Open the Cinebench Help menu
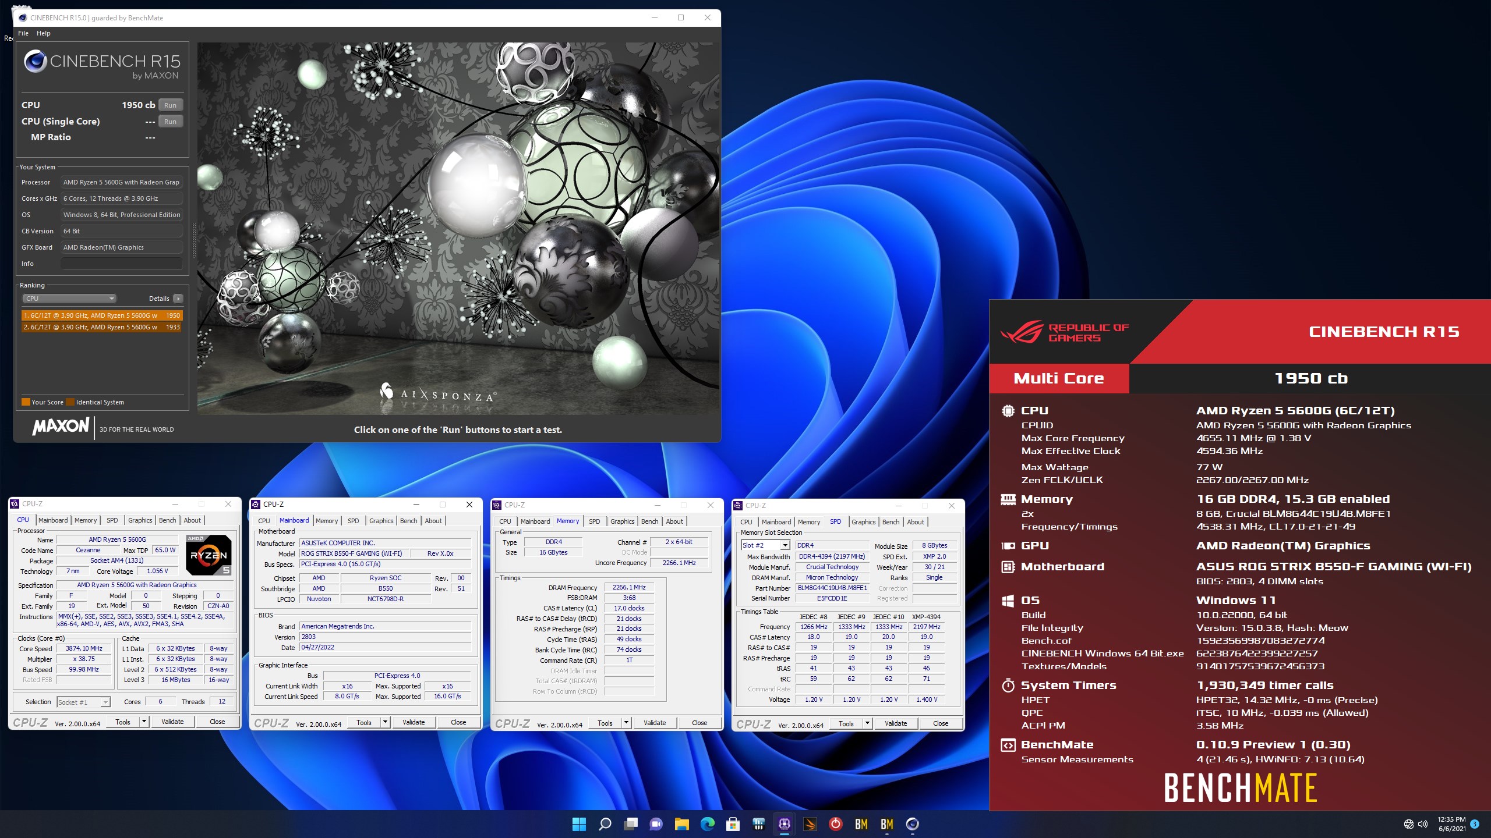Screen dimensions: 1491x838 [44, 33]
